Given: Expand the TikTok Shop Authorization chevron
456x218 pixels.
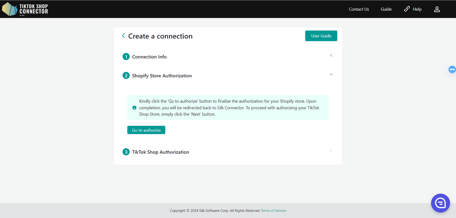Looking at the screenshot, I should pyautogui.click(x=331, y=151).
